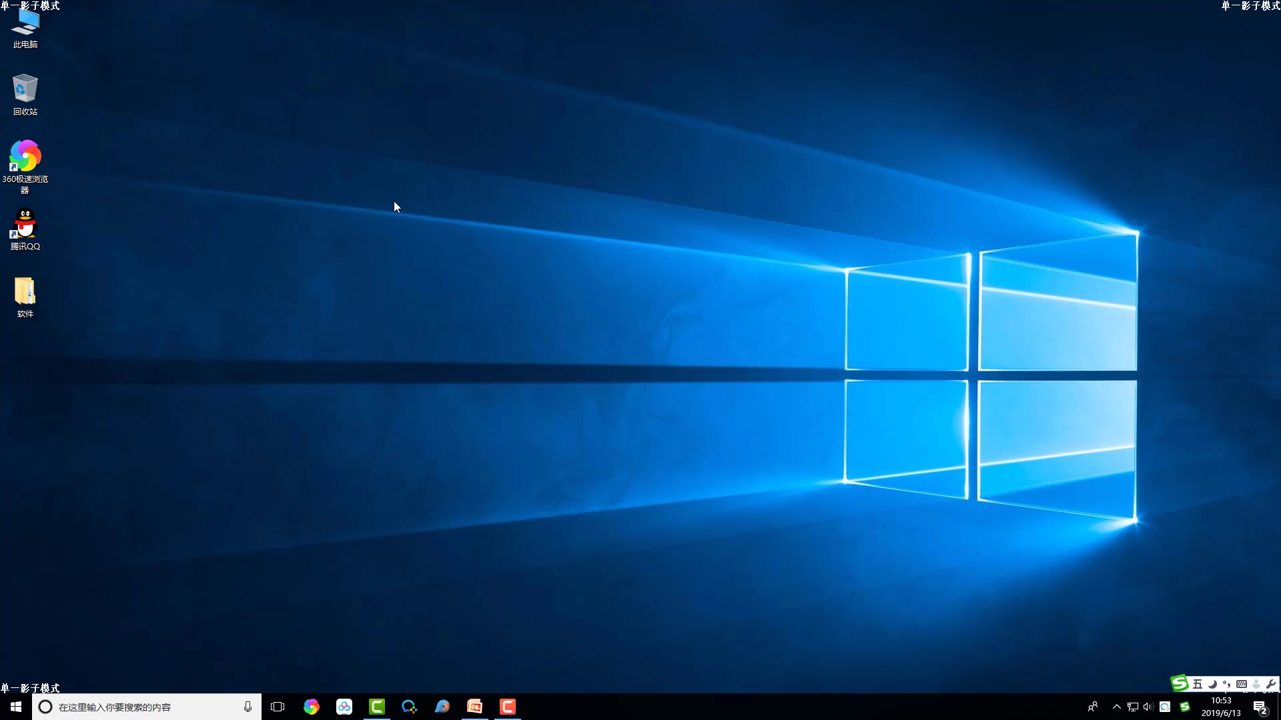Open the People icon in the taskbar
This screenshot has height=720, width=1281.
(x=1092, y=707)
